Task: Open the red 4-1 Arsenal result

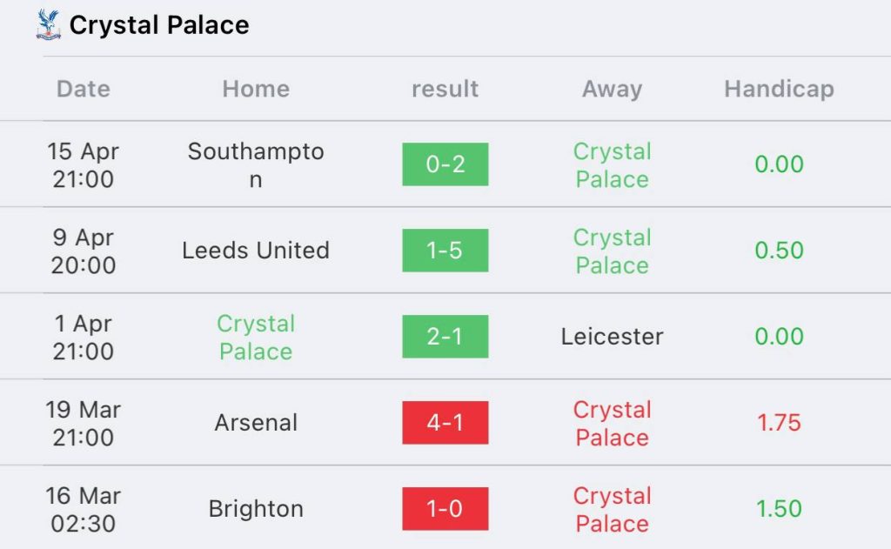Action: point(445,422)
